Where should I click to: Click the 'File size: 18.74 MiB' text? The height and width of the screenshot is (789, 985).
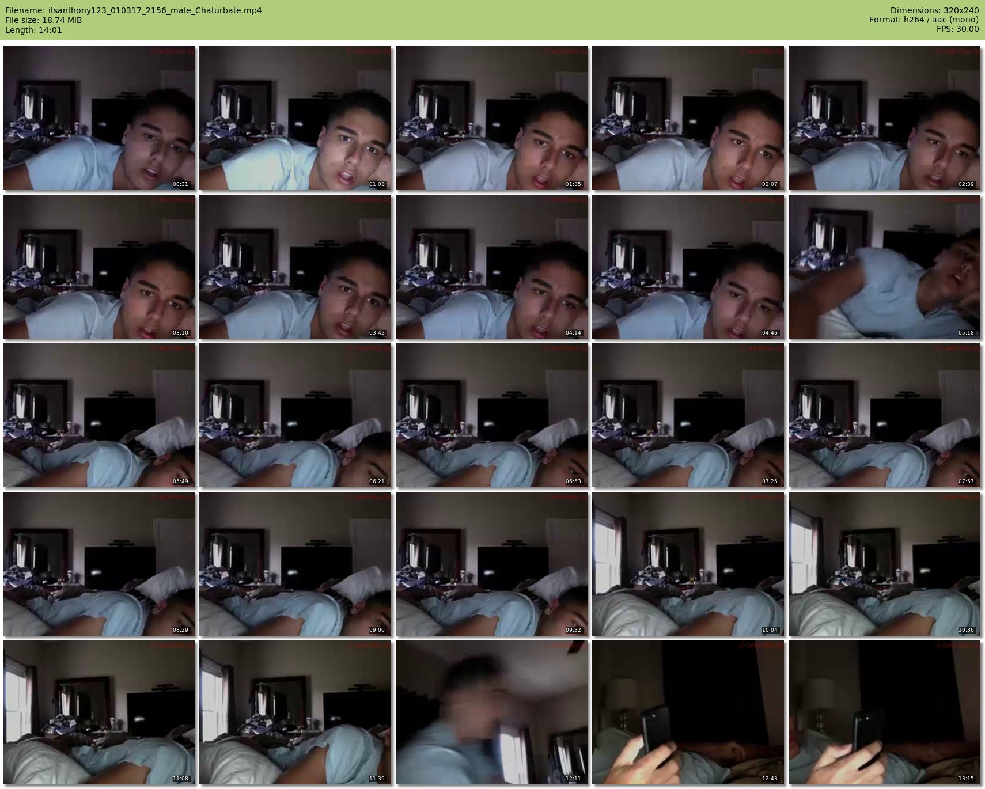coord(43,20)
